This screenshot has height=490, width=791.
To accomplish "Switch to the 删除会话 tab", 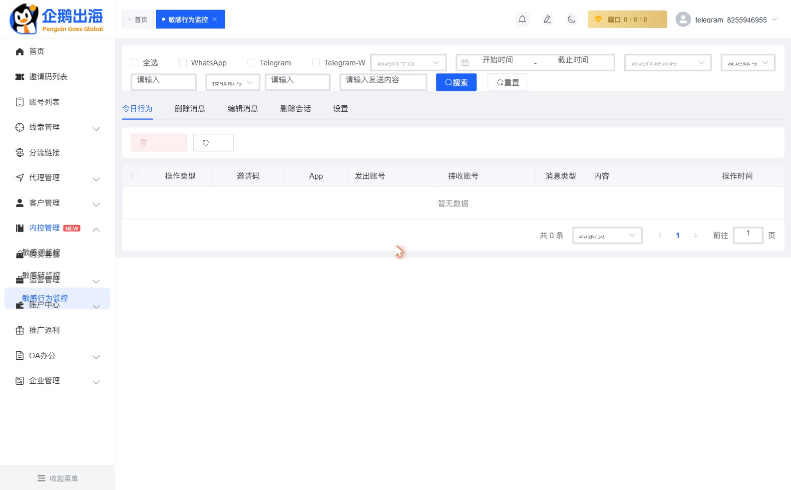I will click(x=296, y=109).
